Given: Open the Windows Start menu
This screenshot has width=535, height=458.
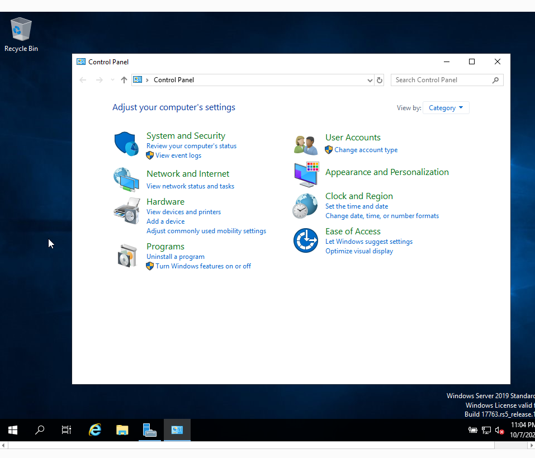Looking at the screenshot, I should [13, 429].
